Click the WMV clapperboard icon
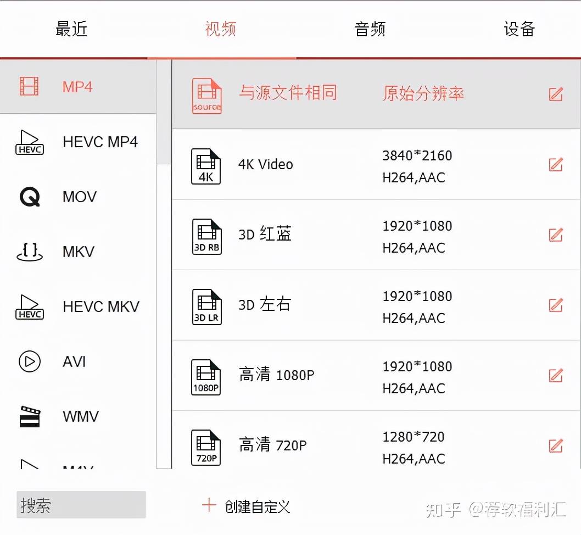The image size is (581, 535). 30,416
